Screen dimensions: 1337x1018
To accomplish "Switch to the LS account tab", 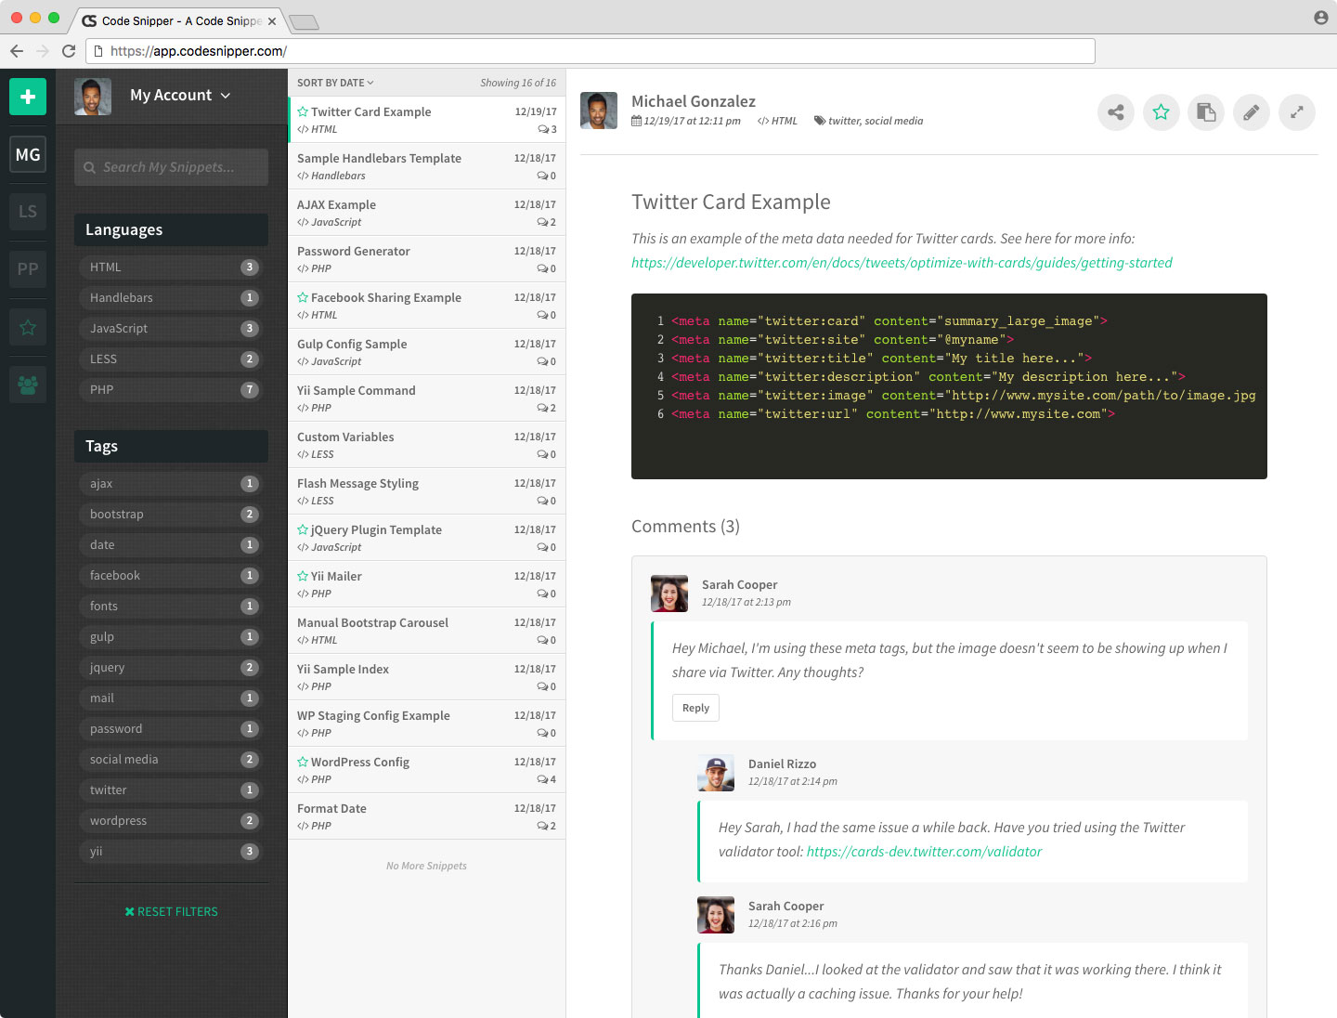I will coord(28,212).
